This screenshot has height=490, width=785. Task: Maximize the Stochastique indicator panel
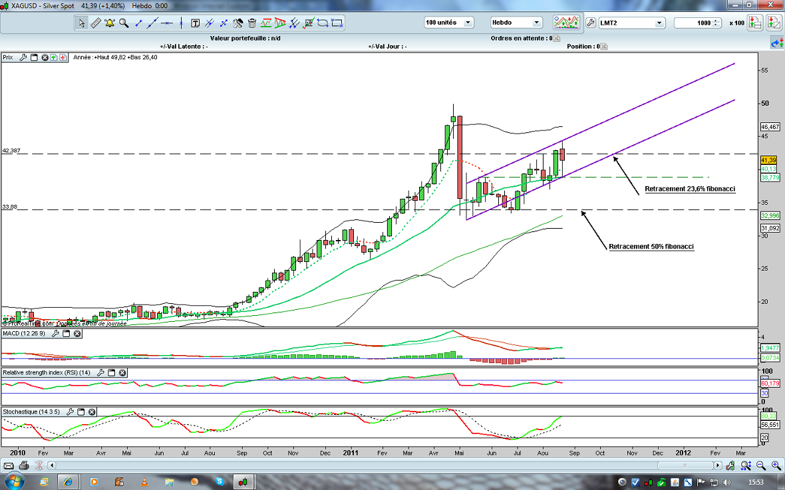pyautogui.click(x=80, y=412)
